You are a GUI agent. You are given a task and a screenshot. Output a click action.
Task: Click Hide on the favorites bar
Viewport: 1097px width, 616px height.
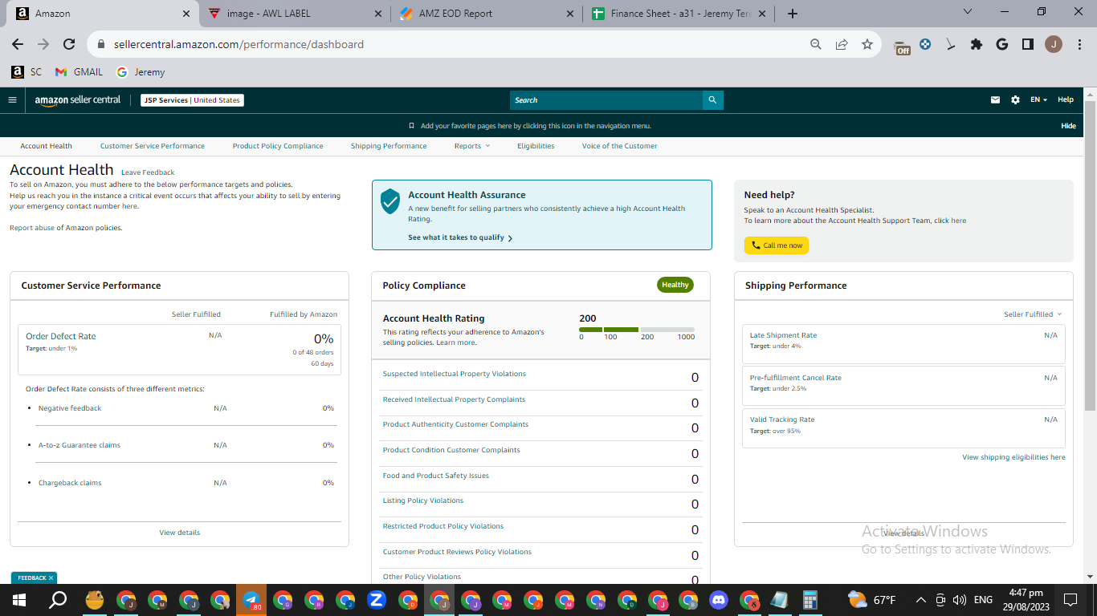click(x=1068, y=126)
